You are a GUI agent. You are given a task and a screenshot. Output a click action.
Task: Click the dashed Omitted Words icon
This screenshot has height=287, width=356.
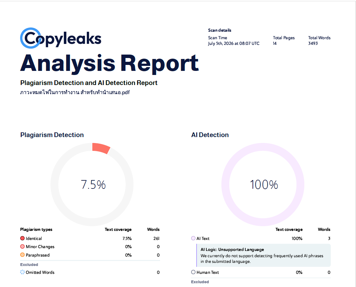click(x=22, y=272)
